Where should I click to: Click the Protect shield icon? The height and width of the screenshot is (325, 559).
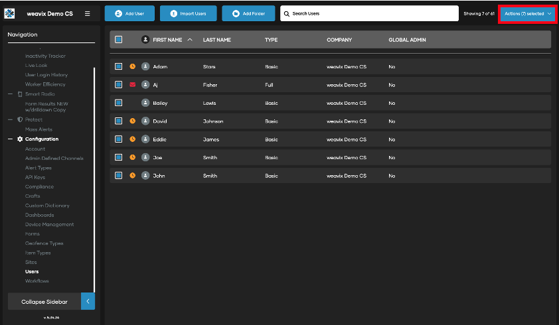[x=20, y=120]
